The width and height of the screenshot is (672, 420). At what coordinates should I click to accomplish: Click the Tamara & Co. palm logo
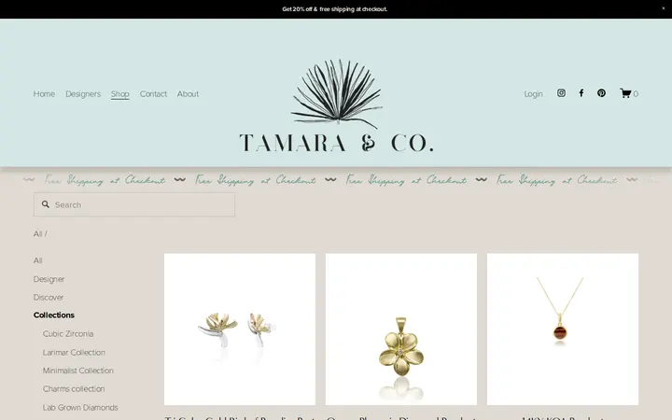tap(336, 105)
